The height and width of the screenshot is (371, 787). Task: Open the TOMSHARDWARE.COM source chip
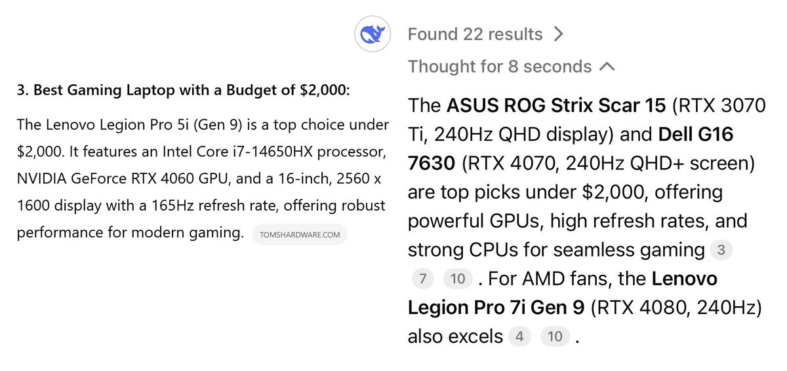coord(300,235)
